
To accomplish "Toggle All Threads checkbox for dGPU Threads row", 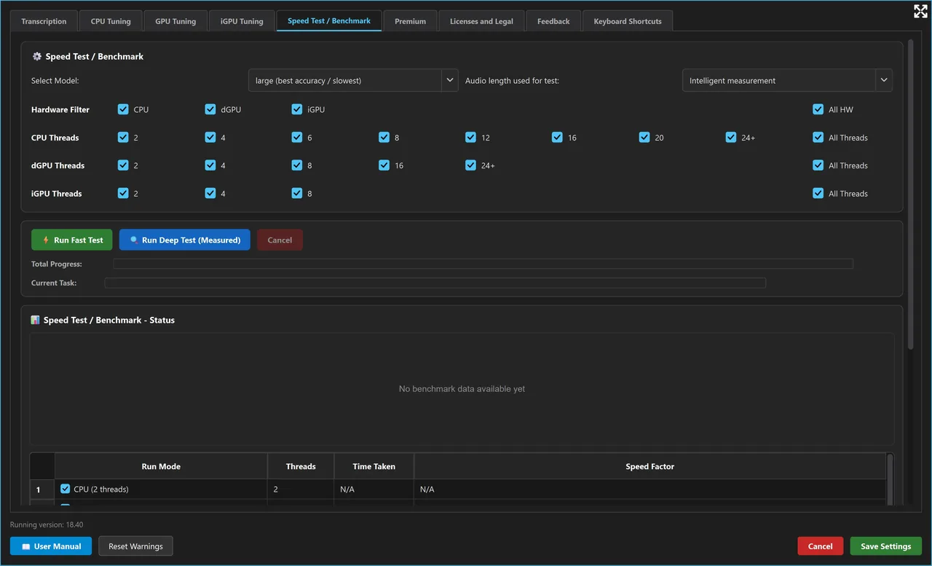I will [x=818, y=165].
